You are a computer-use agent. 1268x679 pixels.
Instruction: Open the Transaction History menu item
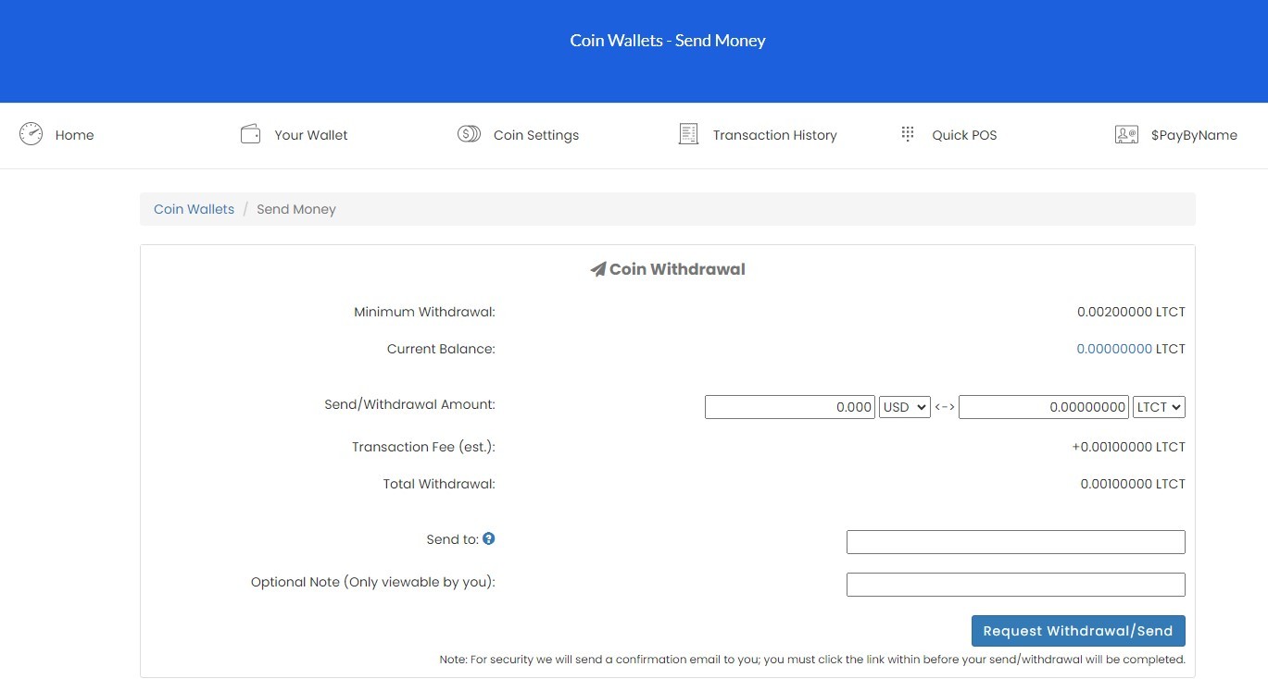[774, 135]
